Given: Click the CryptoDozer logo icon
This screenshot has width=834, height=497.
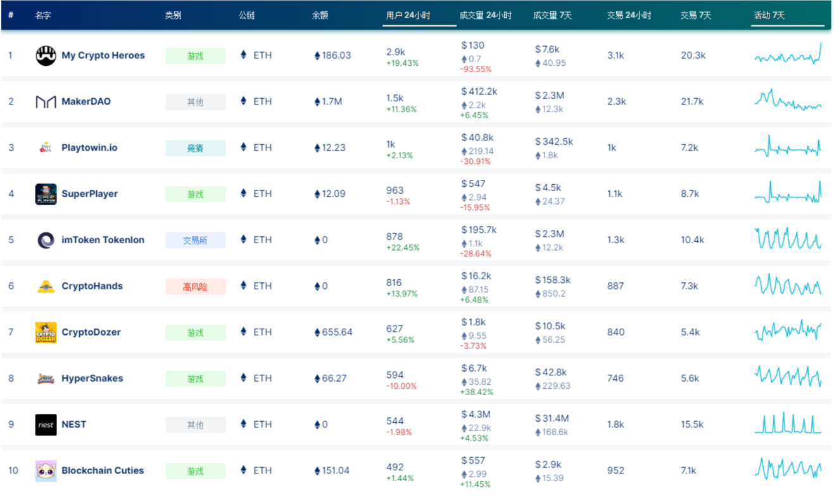Looking at the screenshot, I should [46, 333].
